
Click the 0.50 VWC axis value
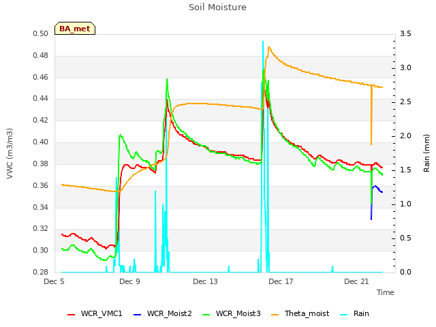pyautogui.click(x=41, y=34)
